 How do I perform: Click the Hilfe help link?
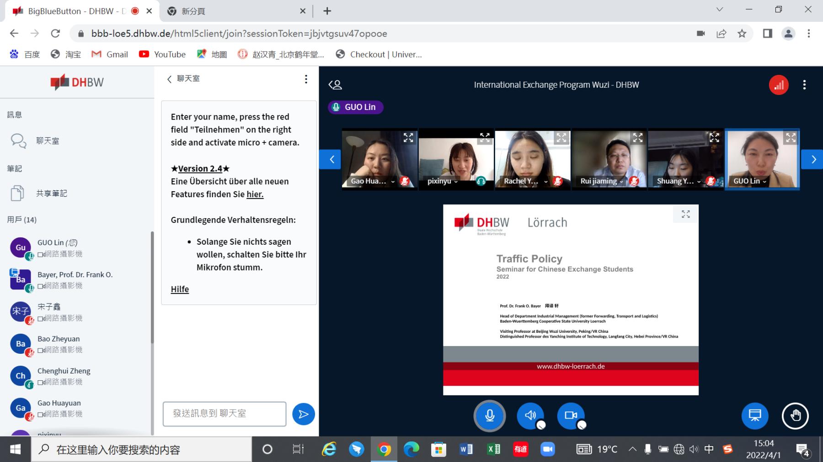(180, 289)
